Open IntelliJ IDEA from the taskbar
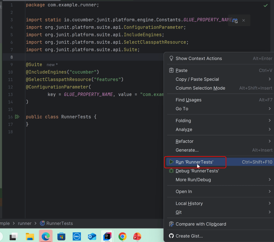The width and height of the screenshot is (274, 242). (x=107, y=236)
